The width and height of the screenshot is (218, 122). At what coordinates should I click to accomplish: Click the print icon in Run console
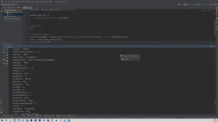tap(7, 61)
